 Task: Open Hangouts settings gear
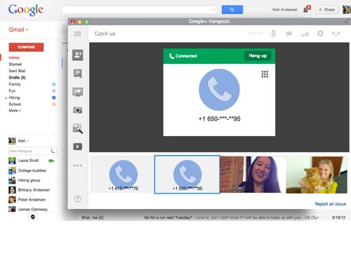point(320,34)
